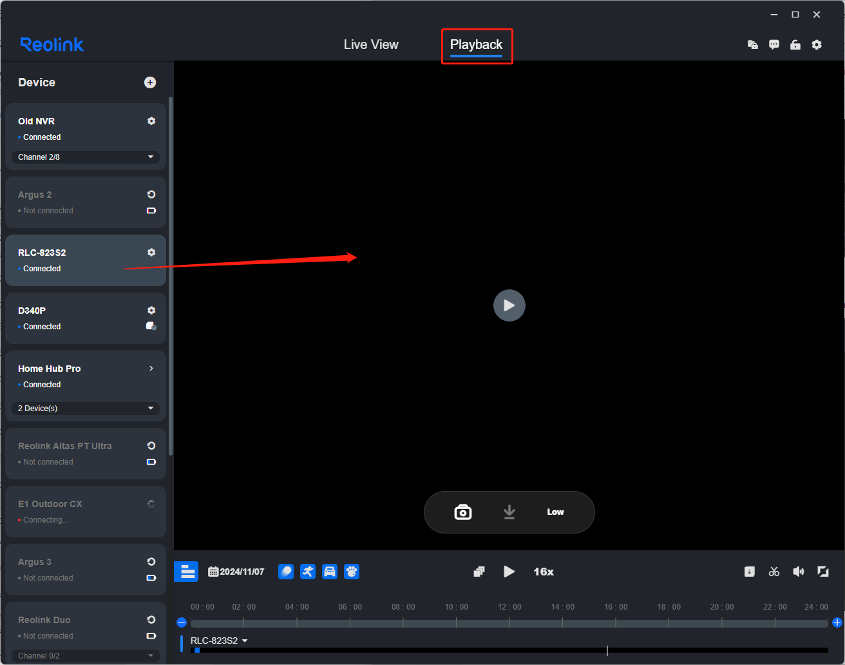The width and height of the screenshot is (845, 665).
Task: Add a new device with the plus icon
Action: pos(150,82)
